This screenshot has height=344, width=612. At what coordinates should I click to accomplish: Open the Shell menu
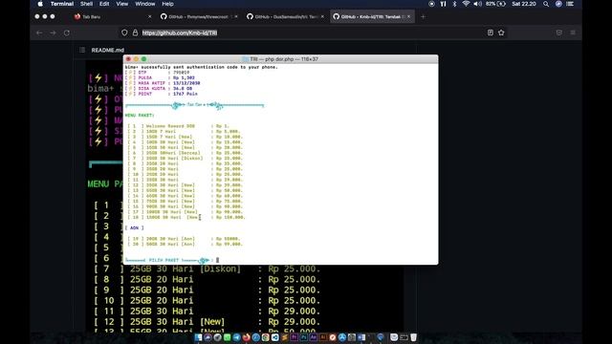[86, 4]
